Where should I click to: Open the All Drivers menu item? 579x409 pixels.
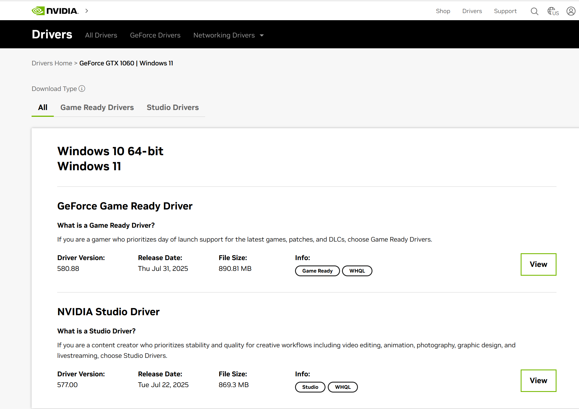101,35
